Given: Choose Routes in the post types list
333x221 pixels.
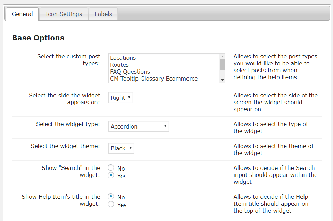Looking at the screenshot, I should [x=119, y=65].
